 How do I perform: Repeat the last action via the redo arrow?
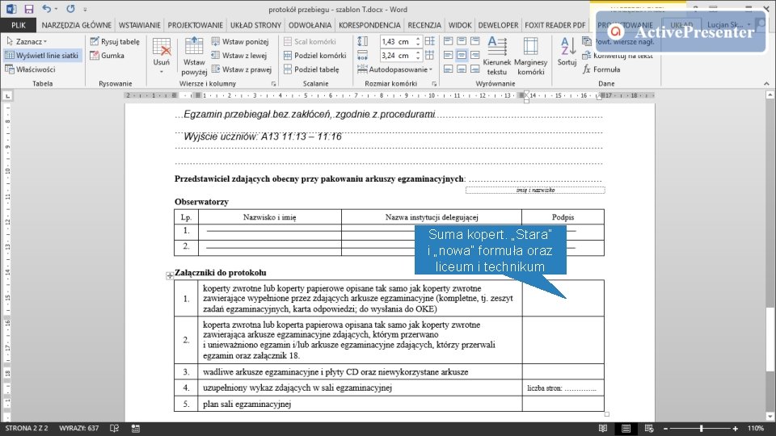point(70,9)
